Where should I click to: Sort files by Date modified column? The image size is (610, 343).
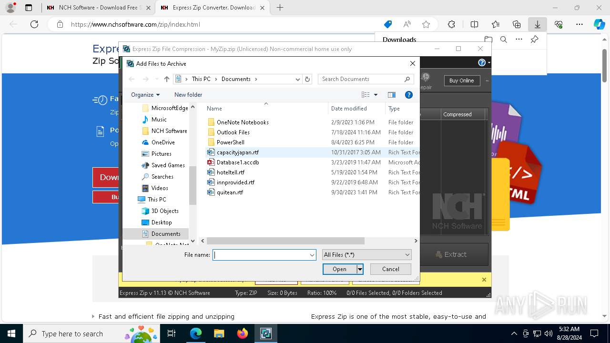pyautogui.click(x=356, y=109)
